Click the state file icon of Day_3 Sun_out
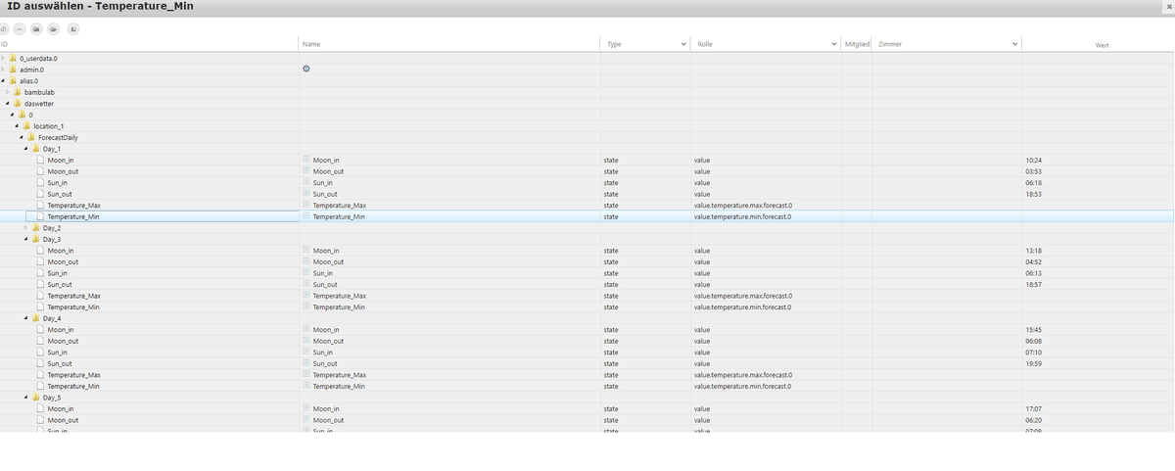The image size is (1175, 471). pos(40,284)
